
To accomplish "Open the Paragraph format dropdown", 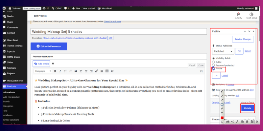I will pos(43,71).
